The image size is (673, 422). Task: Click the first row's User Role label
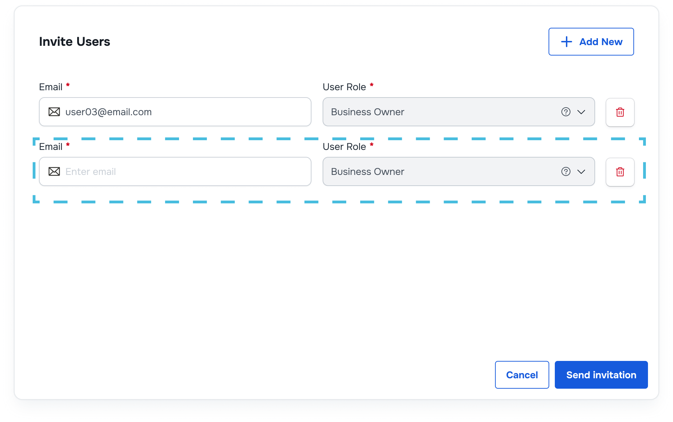344,87
